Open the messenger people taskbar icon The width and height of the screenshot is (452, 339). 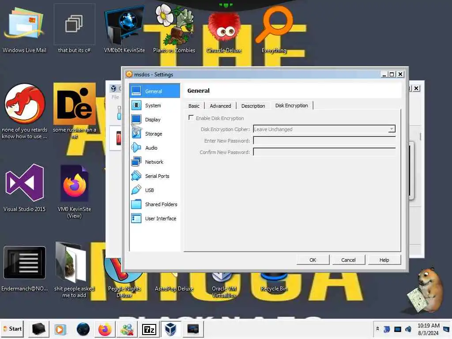pyautogui.click(x=127, y=329)
